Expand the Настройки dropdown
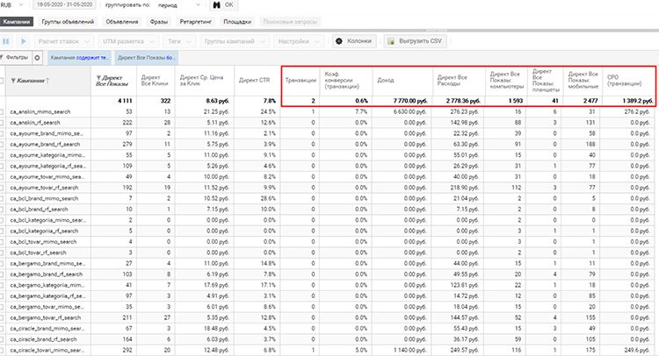 pyautogui.click(x=299, y=41)
